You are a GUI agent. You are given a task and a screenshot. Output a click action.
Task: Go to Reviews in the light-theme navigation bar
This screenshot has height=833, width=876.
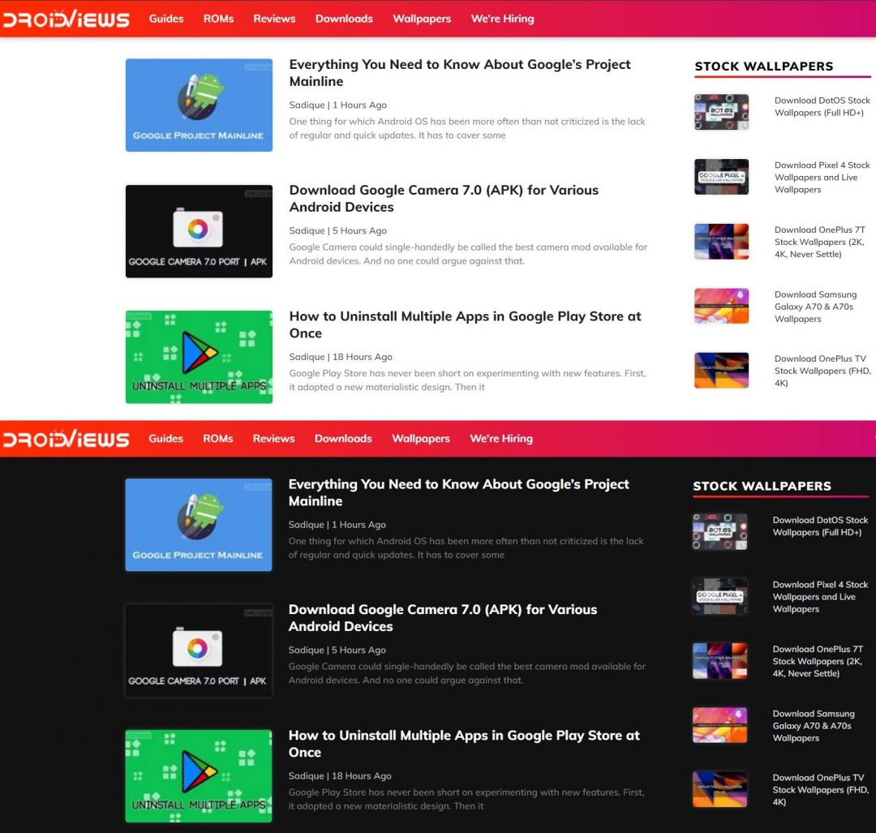click(274, 19)
